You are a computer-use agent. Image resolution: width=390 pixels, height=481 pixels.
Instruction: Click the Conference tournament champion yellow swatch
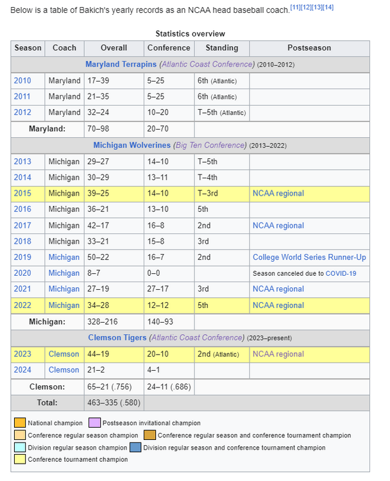[20, 460]
